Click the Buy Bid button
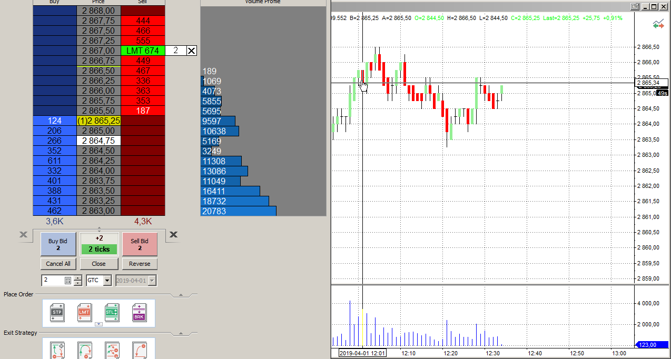Screen dimensions: 671x359 click(x=58, y=244)
